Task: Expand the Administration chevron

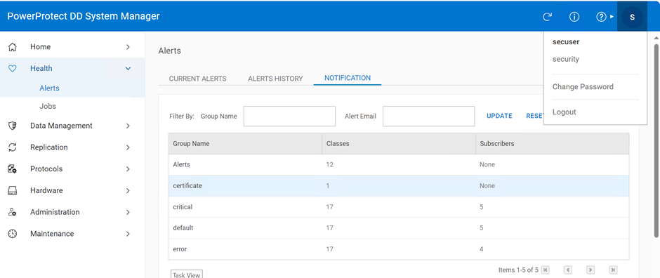Action: click(x=128, y=212)
